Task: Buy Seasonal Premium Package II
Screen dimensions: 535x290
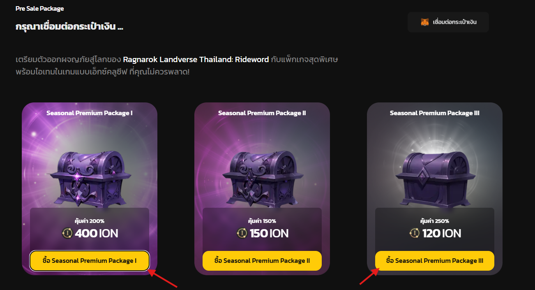Action: (262, 261)
